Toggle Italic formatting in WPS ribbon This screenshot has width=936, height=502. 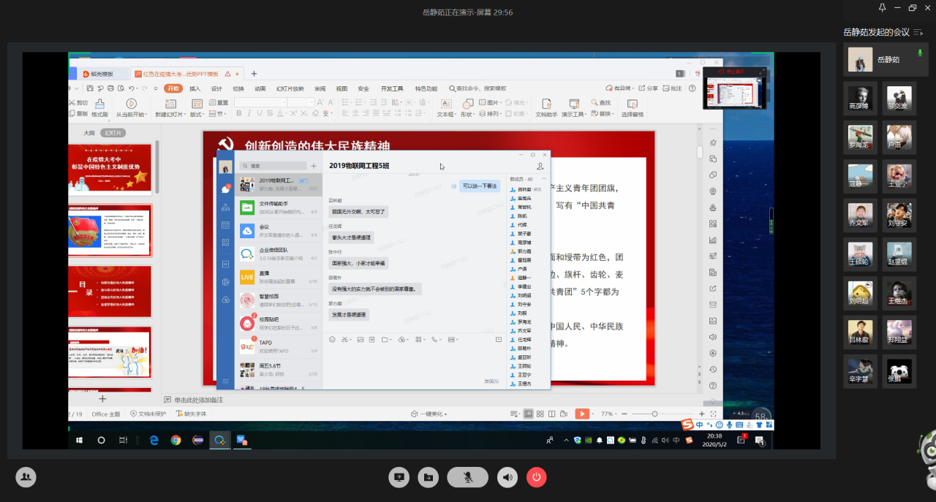249,113
